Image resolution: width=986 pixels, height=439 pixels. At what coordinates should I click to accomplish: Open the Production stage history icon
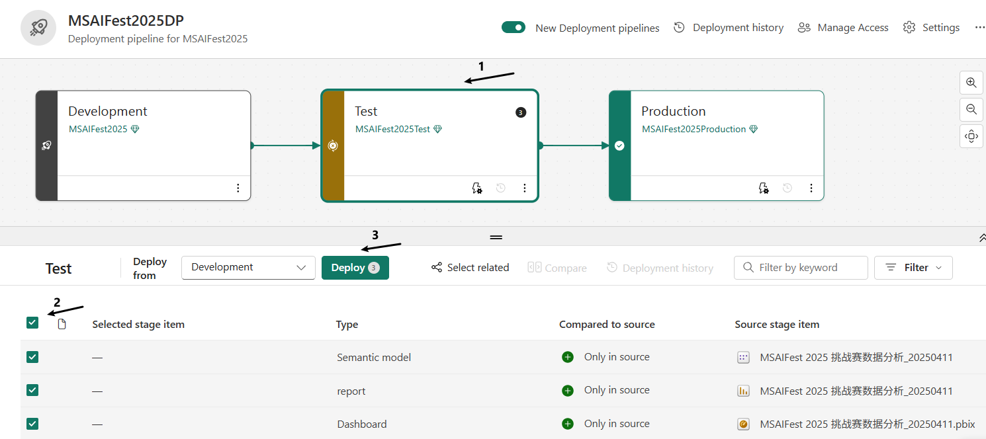click(787, 188)
